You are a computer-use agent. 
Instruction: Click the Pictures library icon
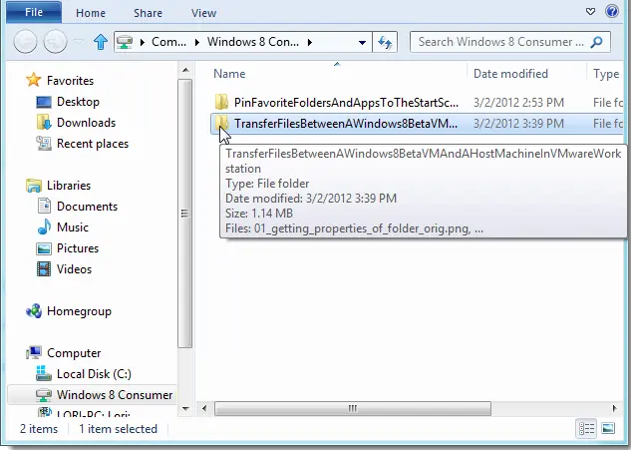tap(44, 248)
